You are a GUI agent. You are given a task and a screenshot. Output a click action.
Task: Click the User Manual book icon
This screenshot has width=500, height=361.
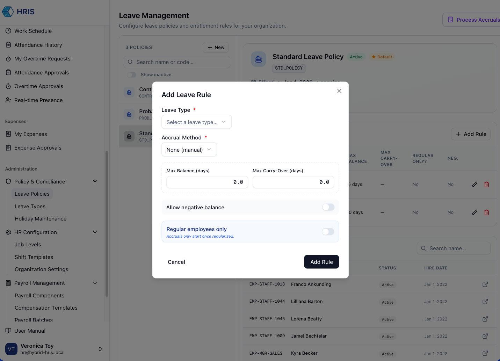[8, 331]
